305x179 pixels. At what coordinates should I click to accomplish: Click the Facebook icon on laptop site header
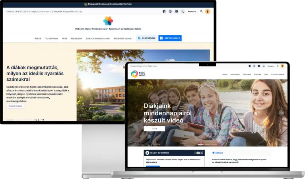coord(249,66)
